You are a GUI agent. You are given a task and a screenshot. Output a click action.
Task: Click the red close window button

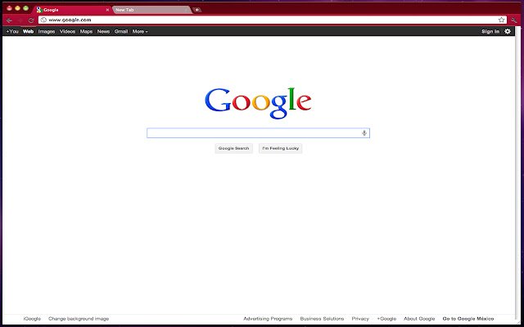[x=9, y=8]
